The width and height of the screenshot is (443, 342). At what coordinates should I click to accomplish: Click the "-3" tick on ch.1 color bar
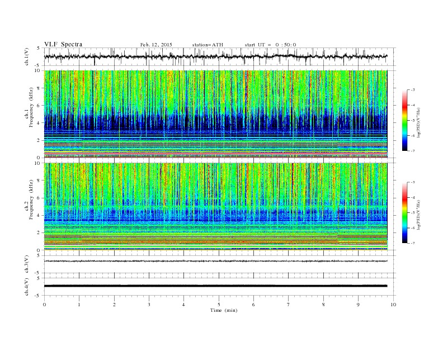(x=412, y=90)
